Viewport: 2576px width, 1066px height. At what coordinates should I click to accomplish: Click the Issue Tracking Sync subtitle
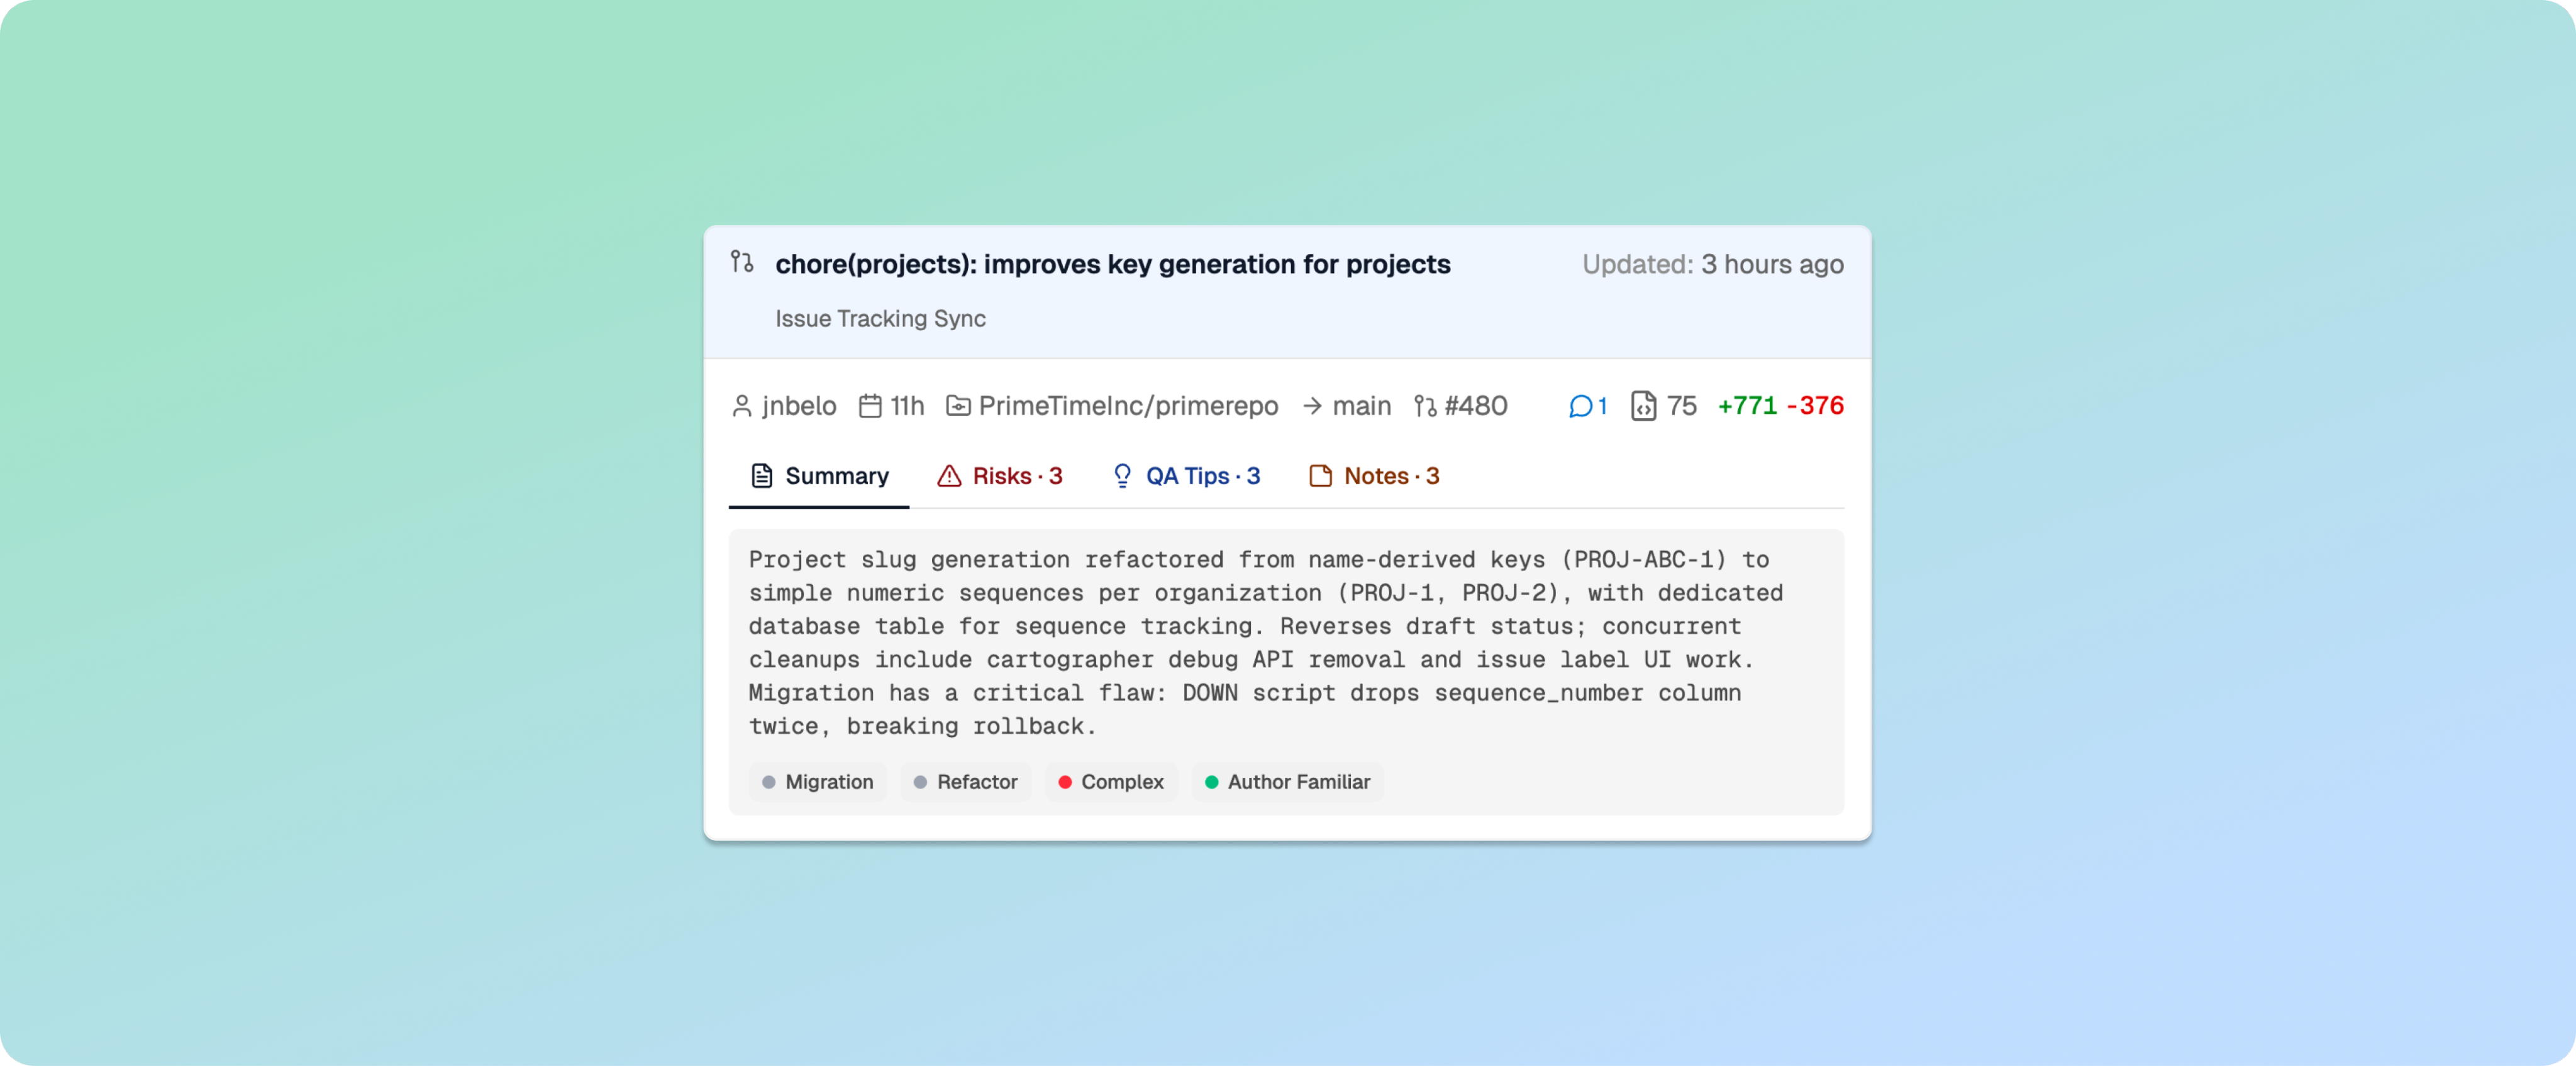(880, 319)
